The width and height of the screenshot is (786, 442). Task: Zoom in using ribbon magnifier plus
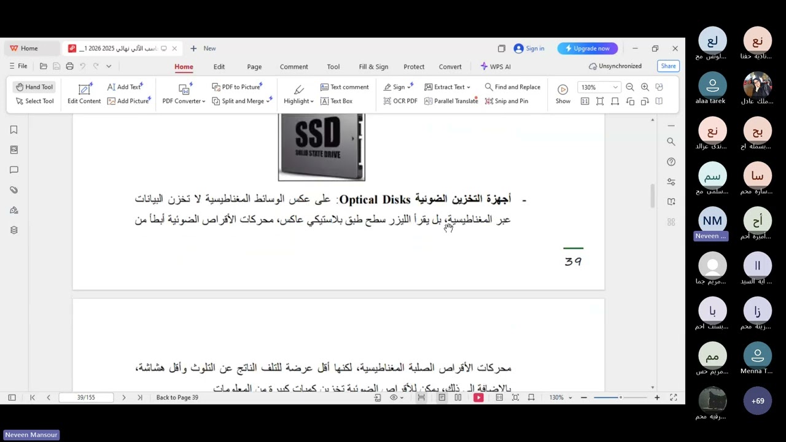pos(645,87)
